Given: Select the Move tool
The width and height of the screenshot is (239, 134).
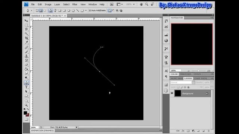Looking at the screenshot, I should (x=27, y=20).
